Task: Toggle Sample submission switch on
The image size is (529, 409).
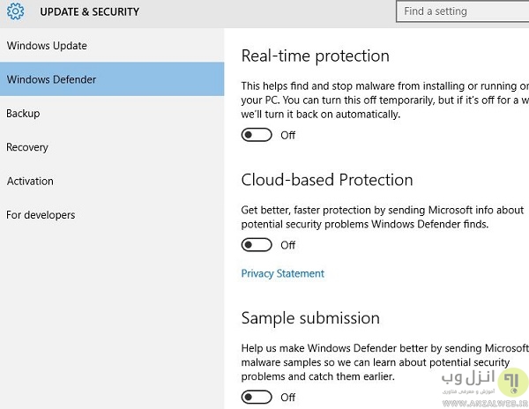Action: pyautogui.click(x=257, y=398)
